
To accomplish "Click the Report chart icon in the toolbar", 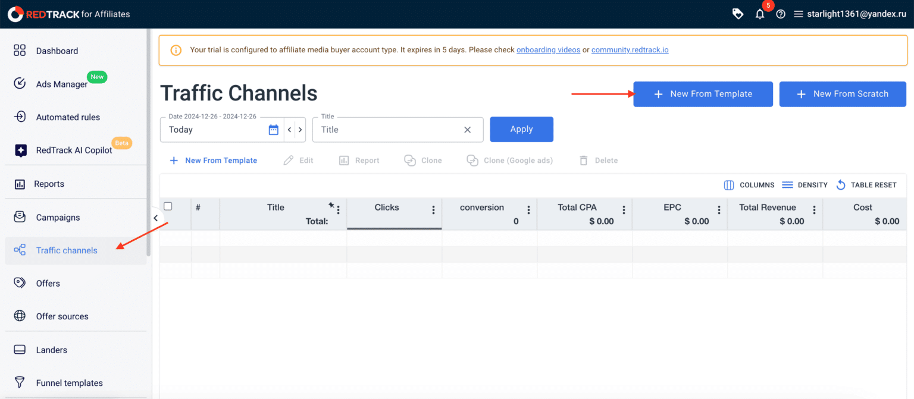I will 344,160.
